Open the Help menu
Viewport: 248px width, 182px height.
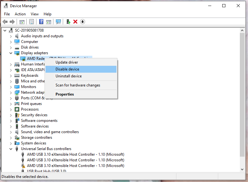coord(47,14)
